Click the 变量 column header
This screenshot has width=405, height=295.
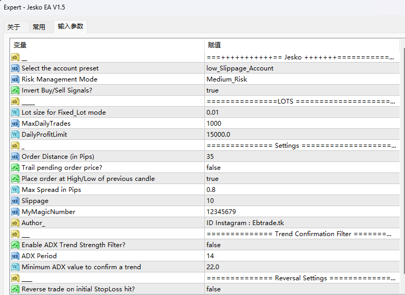[20, 45]
